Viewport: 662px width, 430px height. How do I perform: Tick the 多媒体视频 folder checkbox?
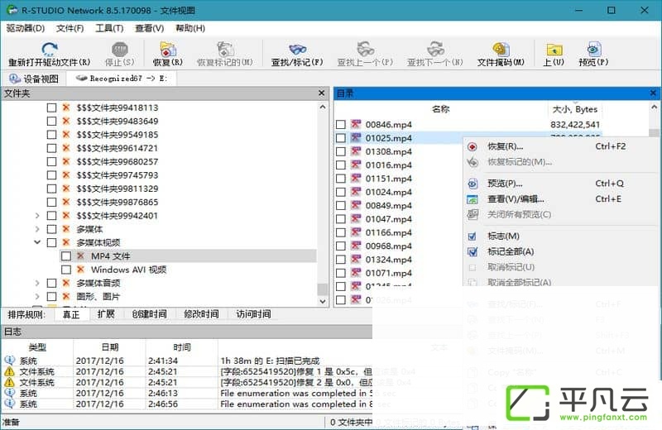[x=51, y=242]
